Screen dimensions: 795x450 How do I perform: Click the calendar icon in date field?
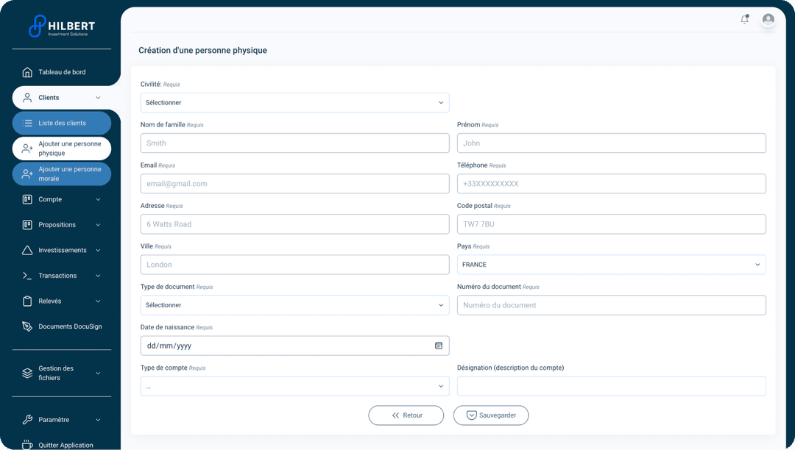(439, 346)
